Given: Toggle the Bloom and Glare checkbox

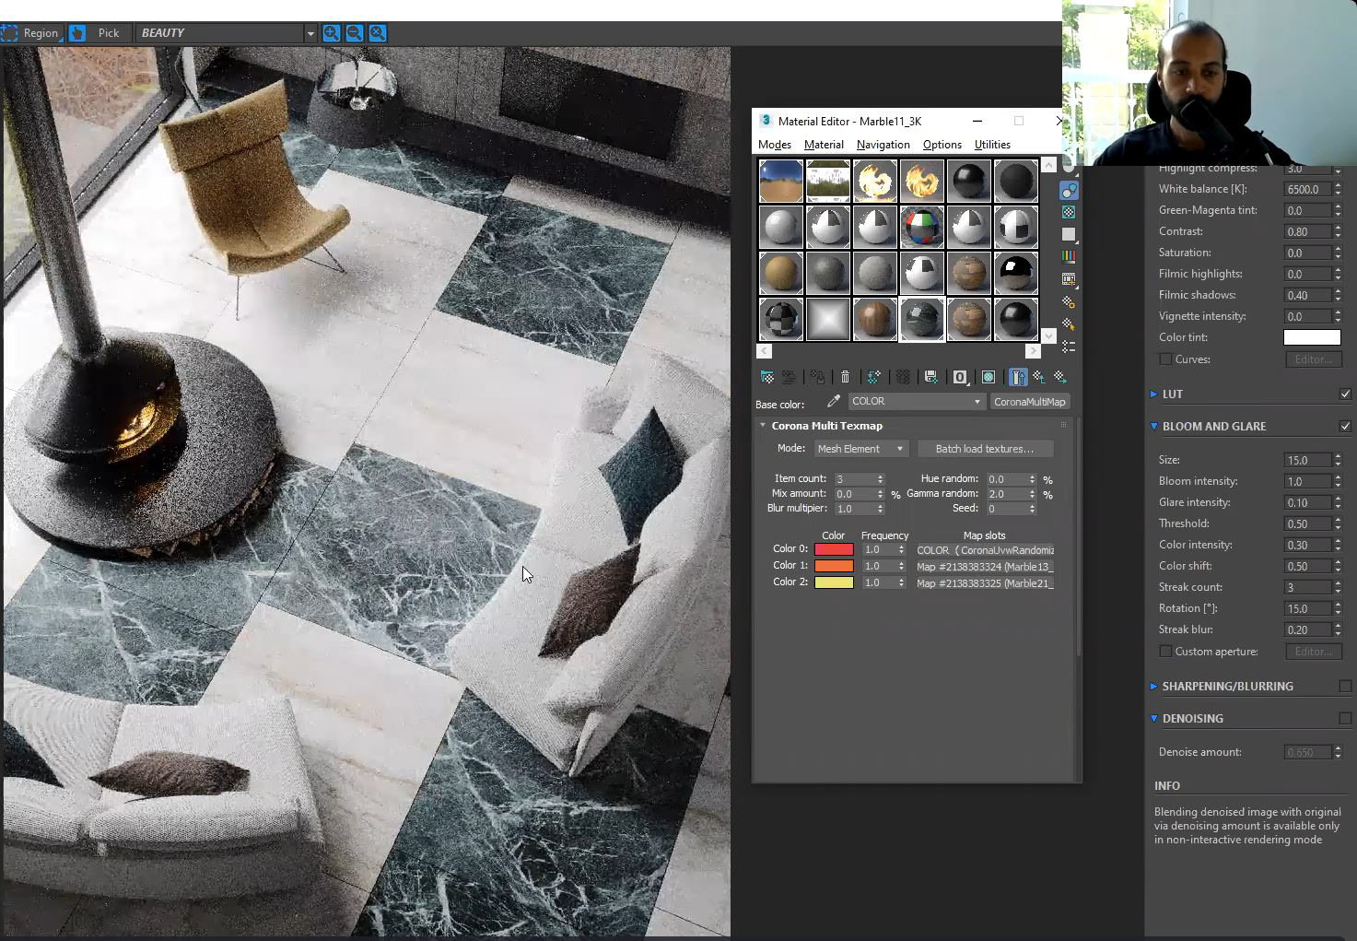Looking at the screenshot, I should (x=1345, y=426).
